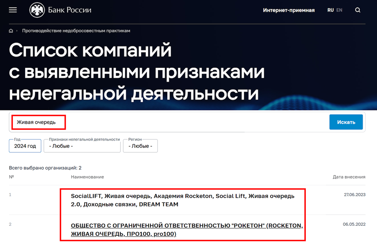This screenshot has height=244, width=377.
Task: Click date 27.06.2023
Action: click(x=355, y=195)
